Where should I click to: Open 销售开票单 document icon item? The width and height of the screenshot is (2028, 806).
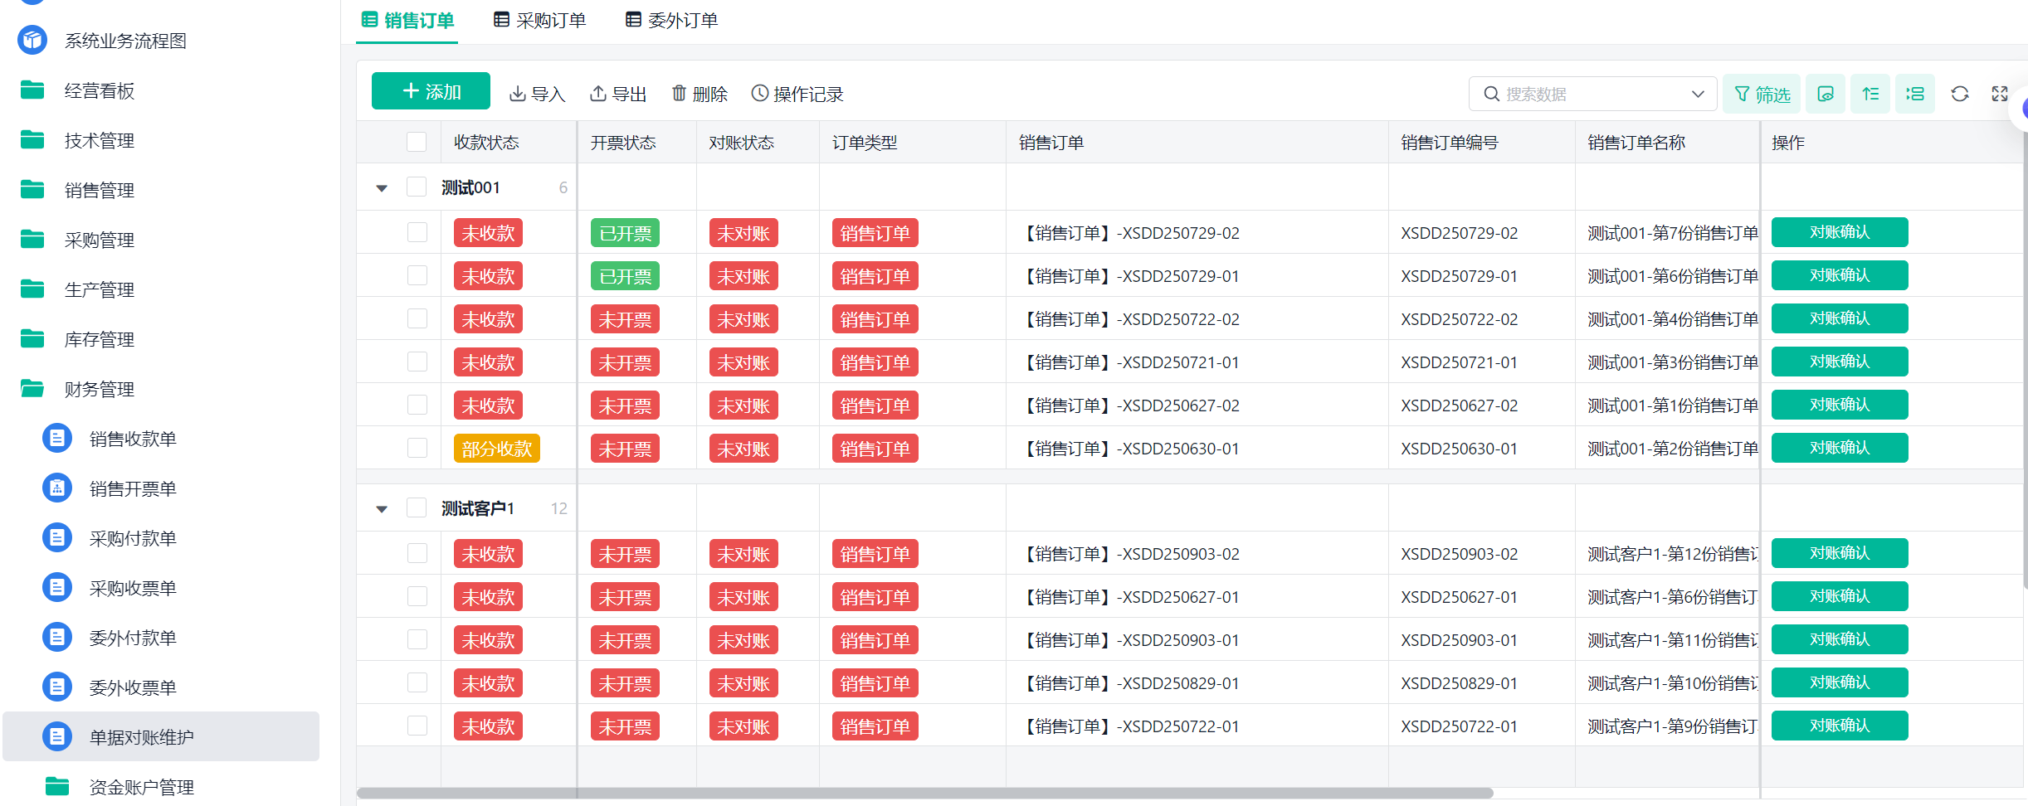point(57,488)
